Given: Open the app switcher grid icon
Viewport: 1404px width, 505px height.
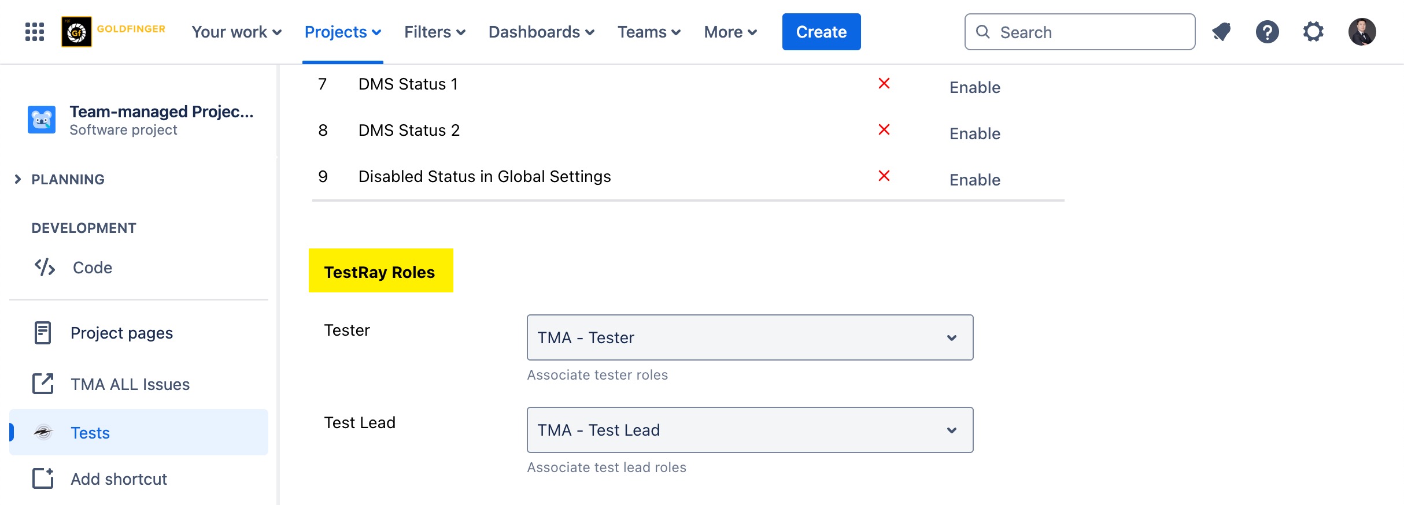Looking at the screenshot, I should [35, 32].
